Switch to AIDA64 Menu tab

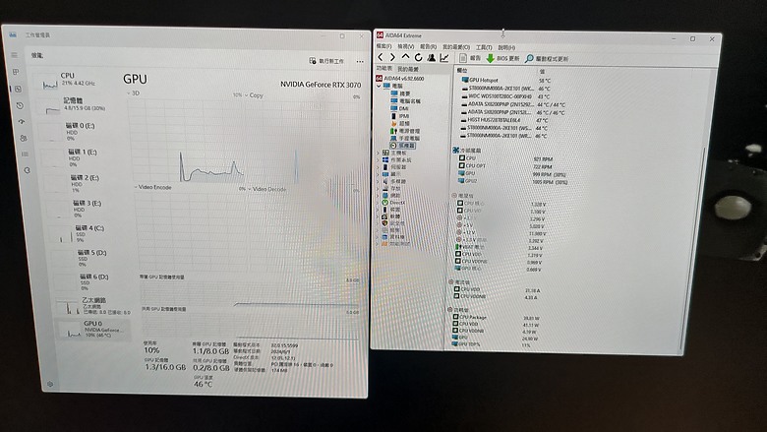click(383, 69)
